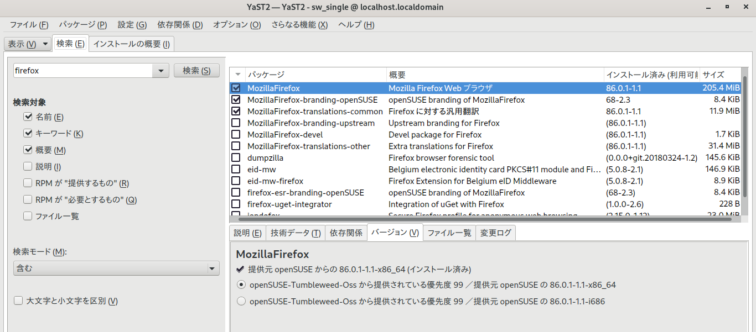Uncheck the キーワード (K) checkbox
756x332 pixels.
tap(28, 134)
